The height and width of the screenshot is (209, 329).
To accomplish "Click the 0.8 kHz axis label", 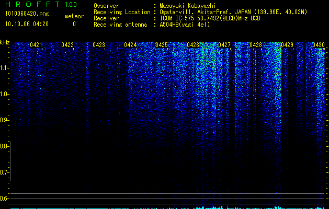I will point(4,146).
